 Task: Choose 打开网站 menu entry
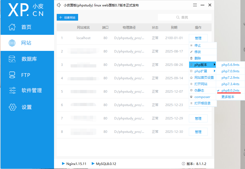(202, 84)
